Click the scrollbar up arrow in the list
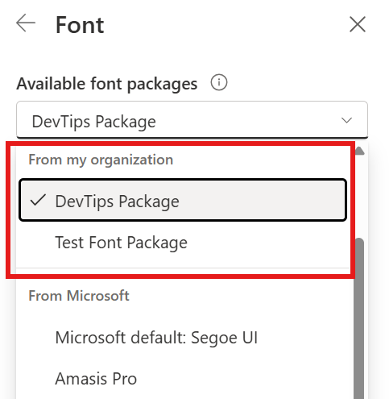The image size is (389, 399). click(359, 151)
